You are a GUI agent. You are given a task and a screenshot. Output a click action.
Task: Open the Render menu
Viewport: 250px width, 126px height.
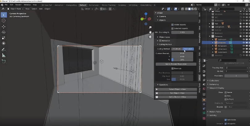[x=18, y=5]
